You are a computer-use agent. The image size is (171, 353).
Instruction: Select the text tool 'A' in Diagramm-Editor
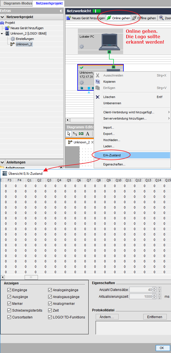(x=87, y=134)
